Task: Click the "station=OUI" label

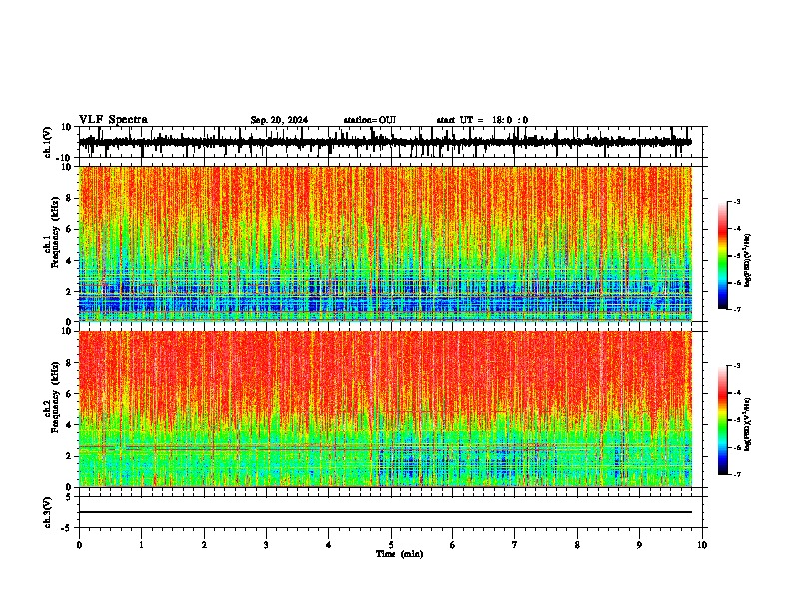Action: coord(370,120)
